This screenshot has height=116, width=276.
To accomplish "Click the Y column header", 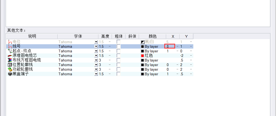I will [x=187, y=36].
